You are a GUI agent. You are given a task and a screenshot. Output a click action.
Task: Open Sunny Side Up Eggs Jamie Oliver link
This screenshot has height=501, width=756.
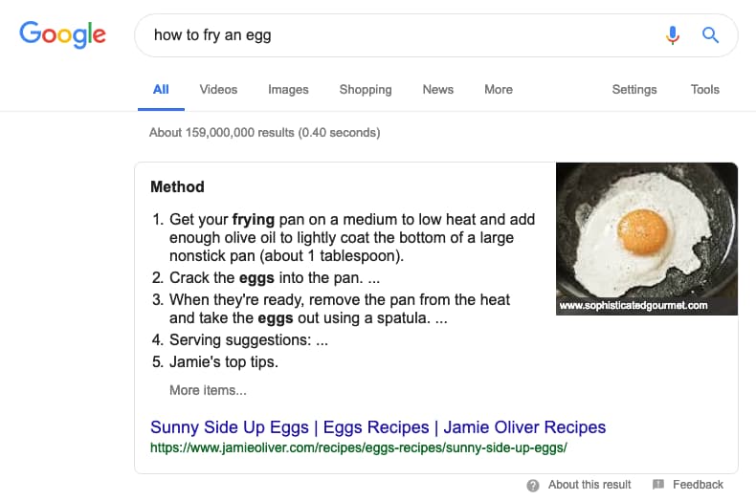coord(378,427)
